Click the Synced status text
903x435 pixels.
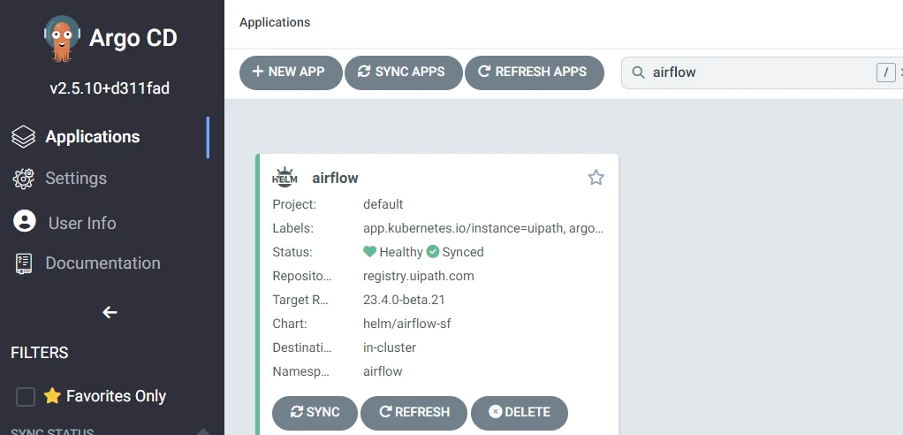(463, 252)
